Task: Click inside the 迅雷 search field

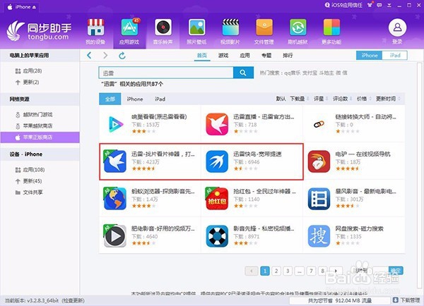Action: [x=166, y=73]
